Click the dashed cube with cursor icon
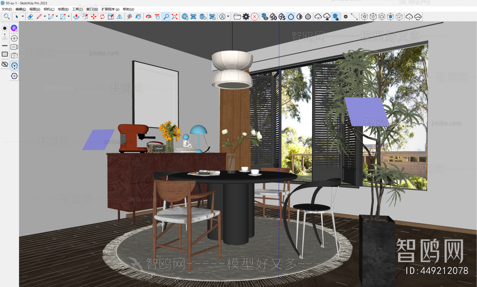 coord(399,17)
